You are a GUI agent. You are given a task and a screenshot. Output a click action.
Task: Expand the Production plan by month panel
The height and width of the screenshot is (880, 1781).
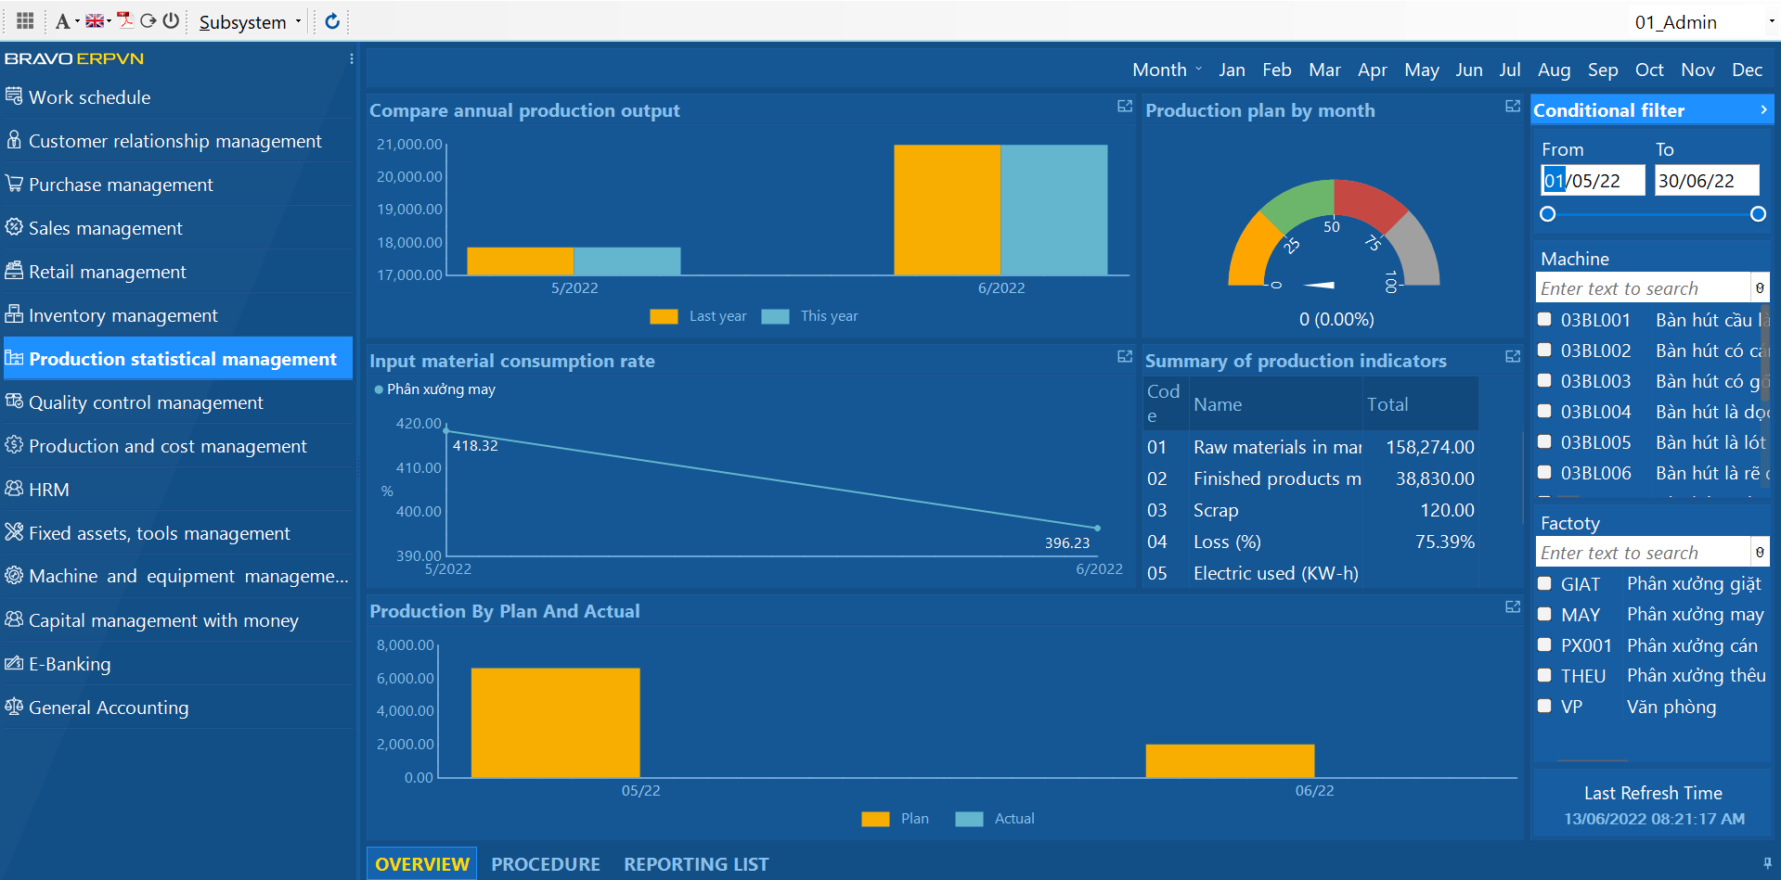pos(1512,107)
